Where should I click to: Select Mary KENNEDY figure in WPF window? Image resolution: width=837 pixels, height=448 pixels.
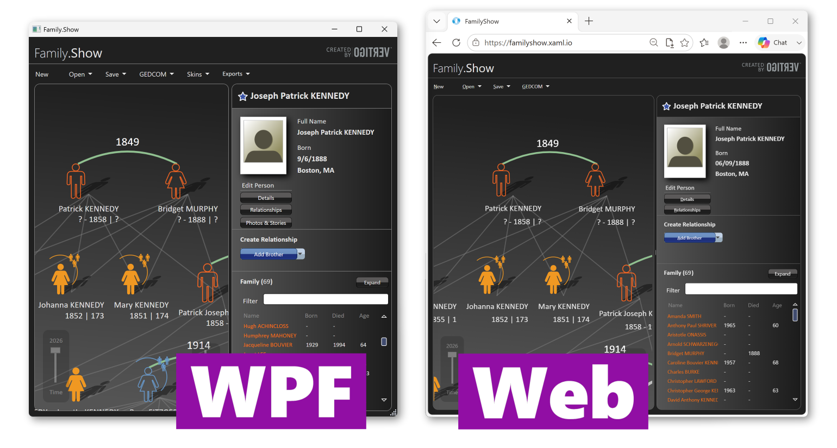[130, 278]
